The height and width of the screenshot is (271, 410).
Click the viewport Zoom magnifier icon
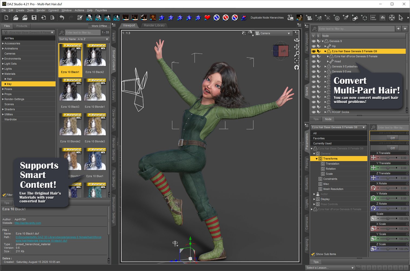(x=297, y=54)
